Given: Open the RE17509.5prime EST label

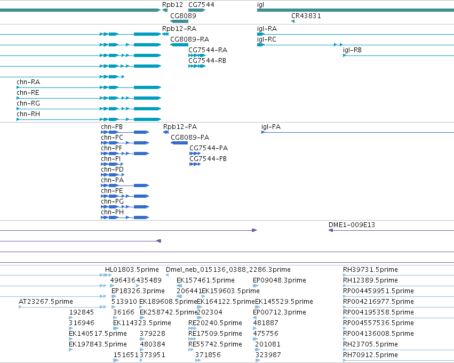Looking at the screenshot, I should click(215, 334).
